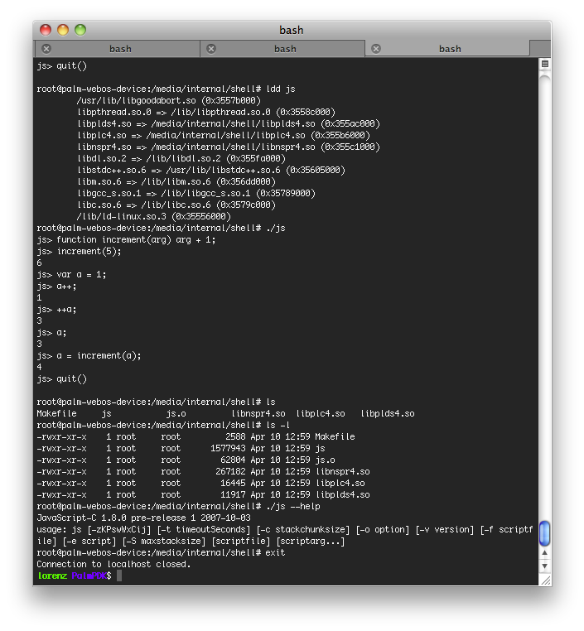
Task: Click the 'var a = 1;' line
Action: coord(71,275)
